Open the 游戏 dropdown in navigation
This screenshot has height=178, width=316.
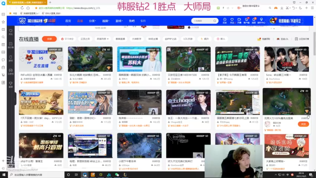coord(119,21)
